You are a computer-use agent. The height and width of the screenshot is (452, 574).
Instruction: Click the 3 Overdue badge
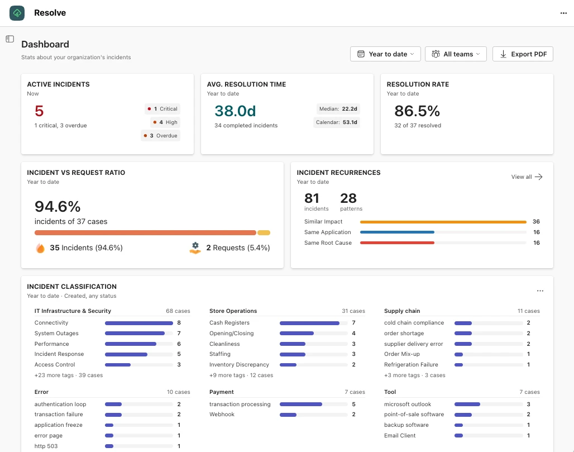tap(160, 136)
